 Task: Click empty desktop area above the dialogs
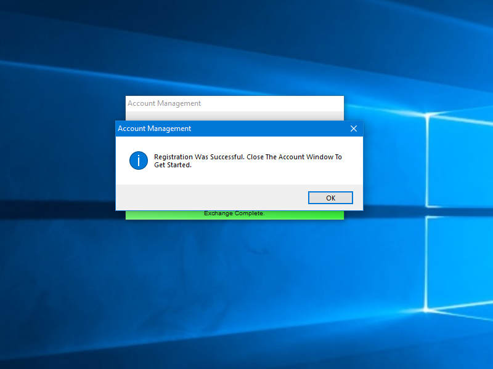coord(234,49)
